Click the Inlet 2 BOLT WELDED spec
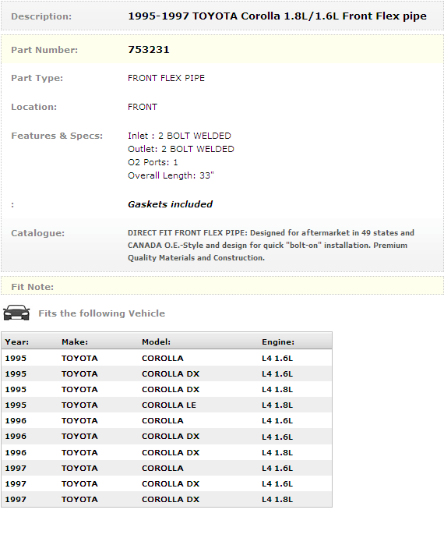Screen dimensions: 444x545 point(179,136)
